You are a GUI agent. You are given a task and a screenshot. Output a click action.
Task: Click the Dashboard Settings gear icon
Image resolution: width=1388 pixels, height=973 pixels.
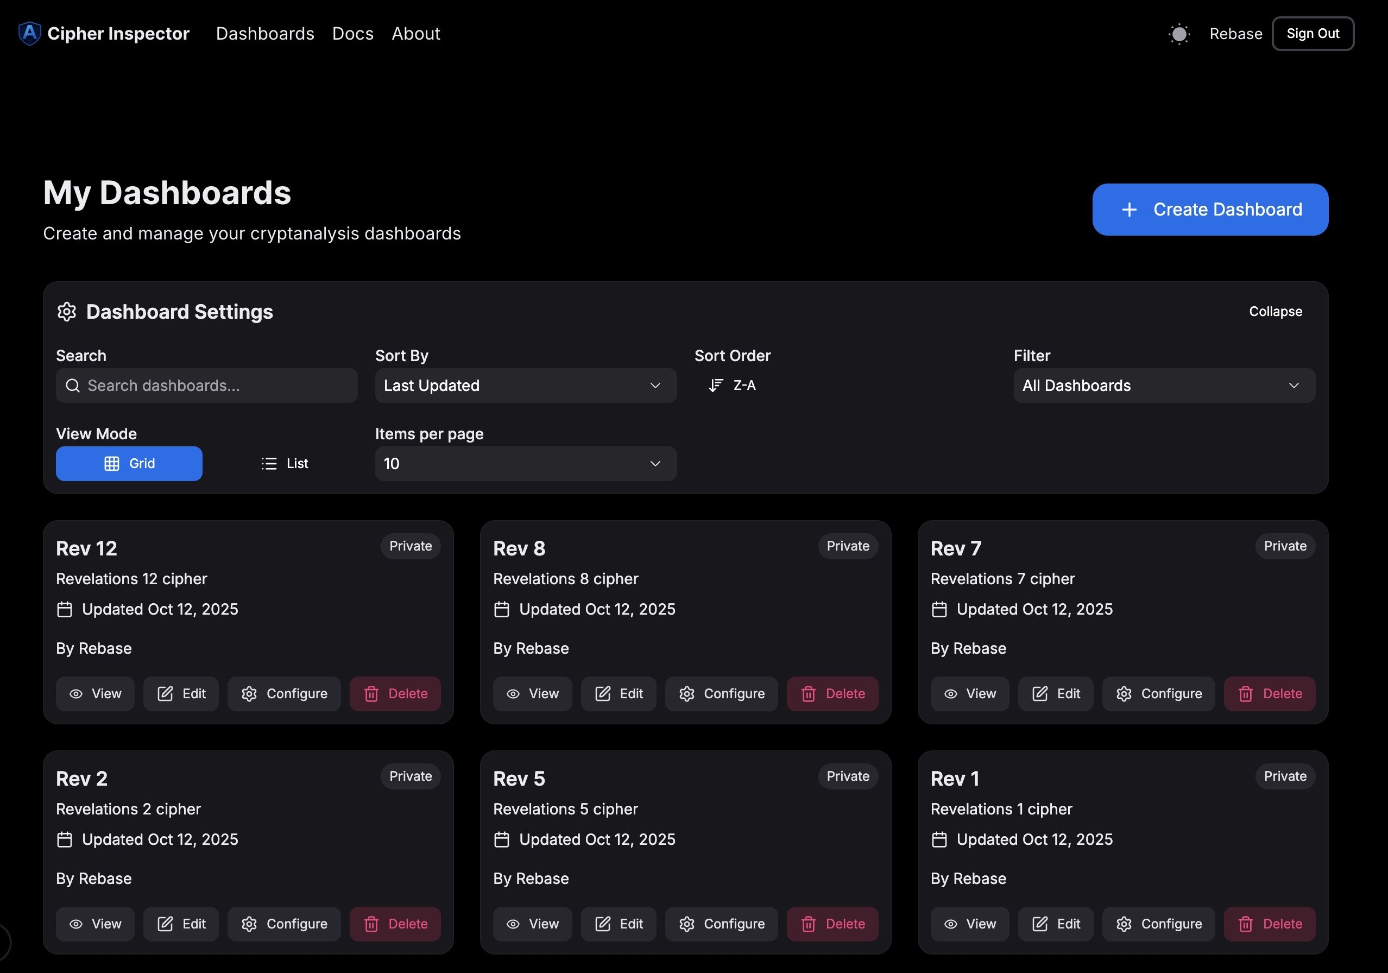pyautogui.click(x=66, y=312)
